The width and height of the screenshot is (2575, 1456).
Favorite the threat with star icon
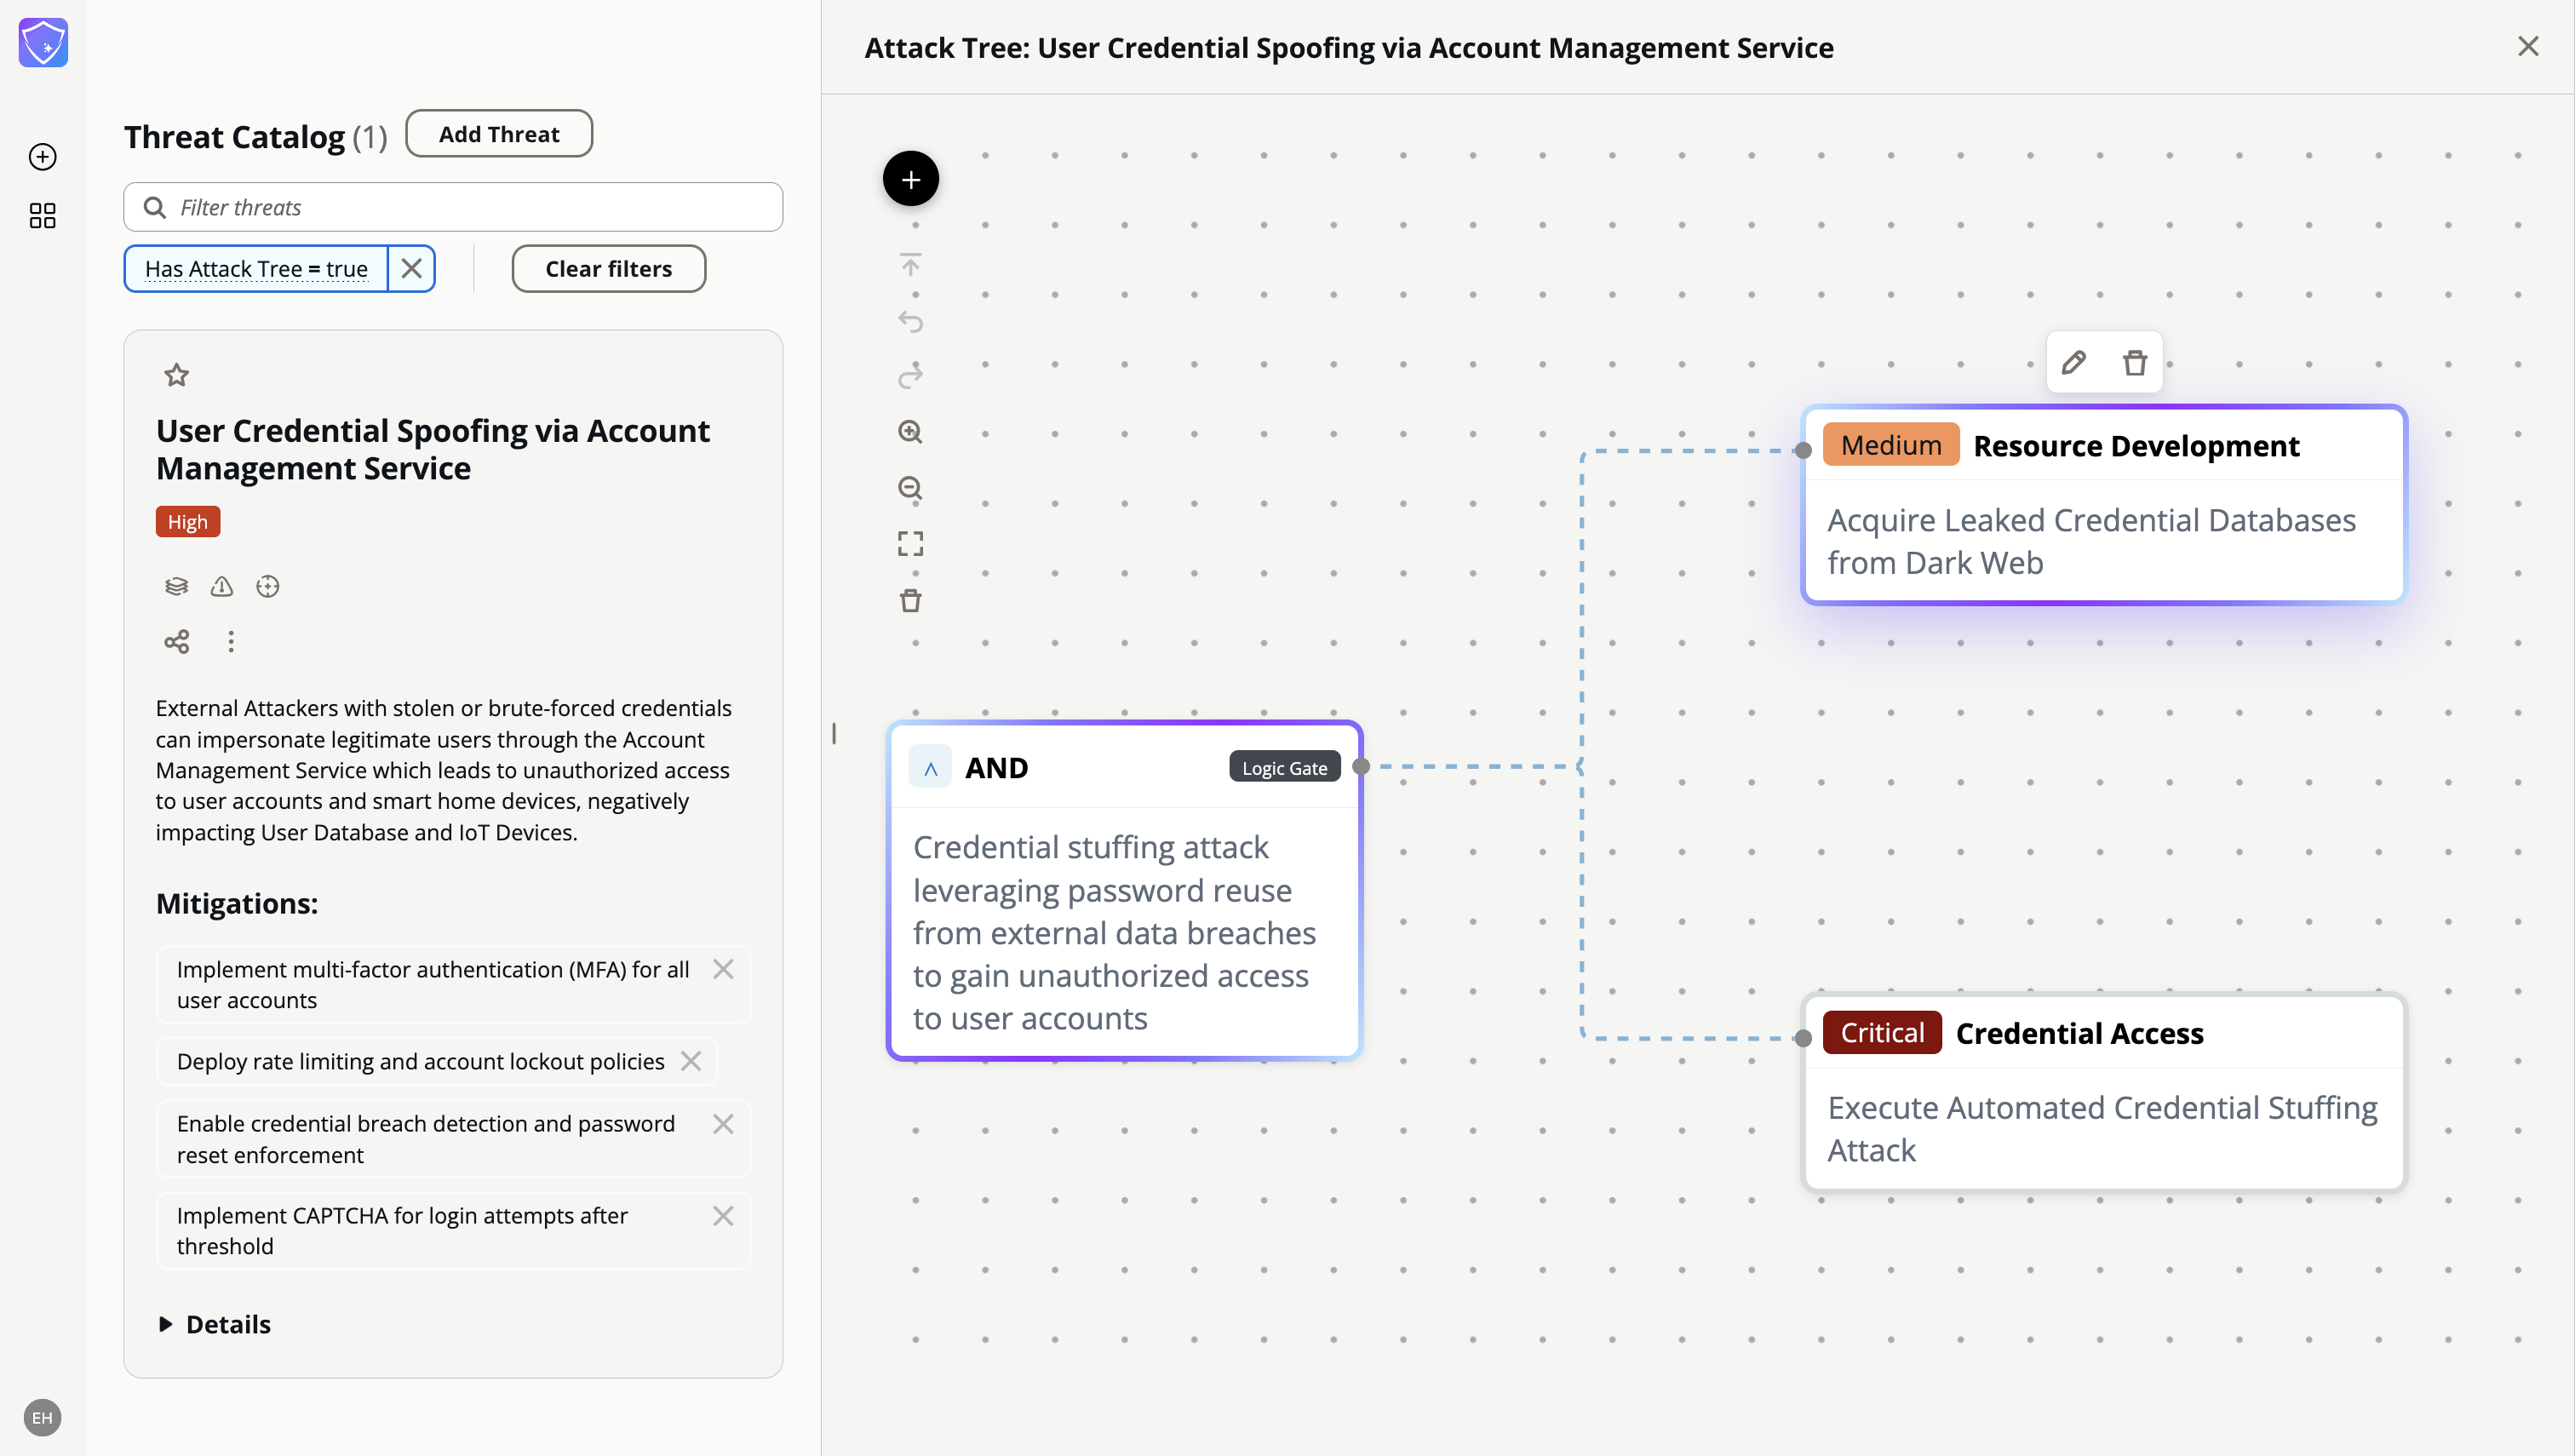point(177,375)
